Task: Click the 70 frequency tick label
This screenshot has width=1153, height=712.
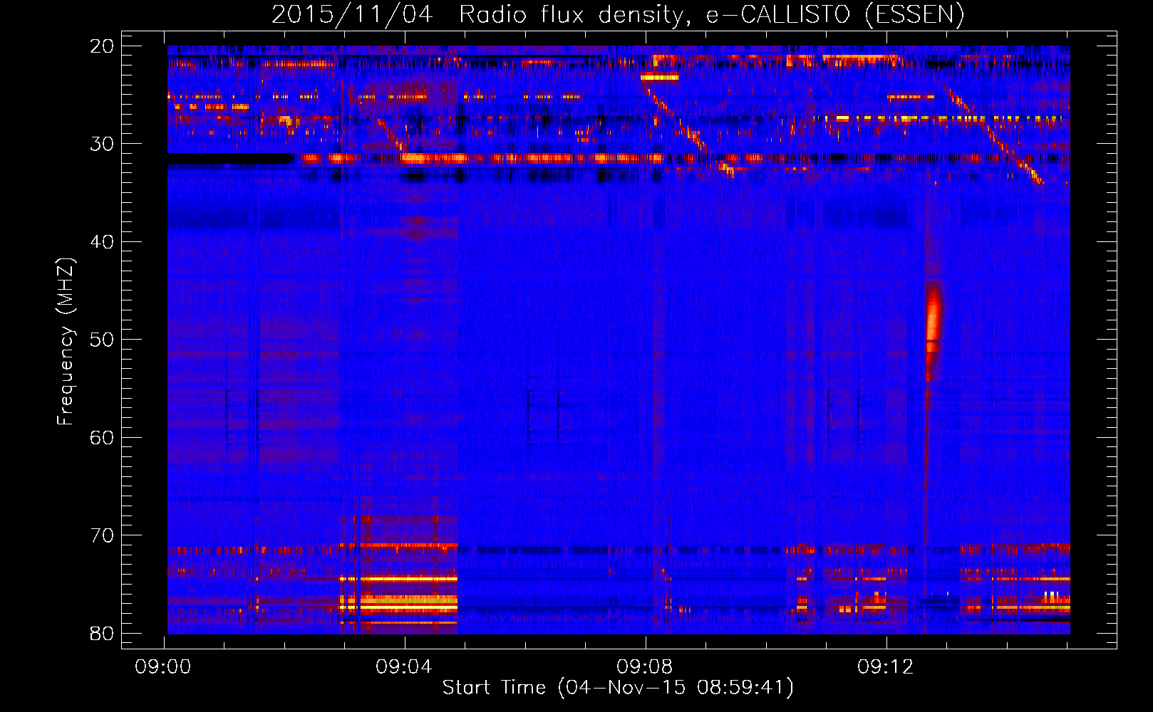Action: pos(103,535)
